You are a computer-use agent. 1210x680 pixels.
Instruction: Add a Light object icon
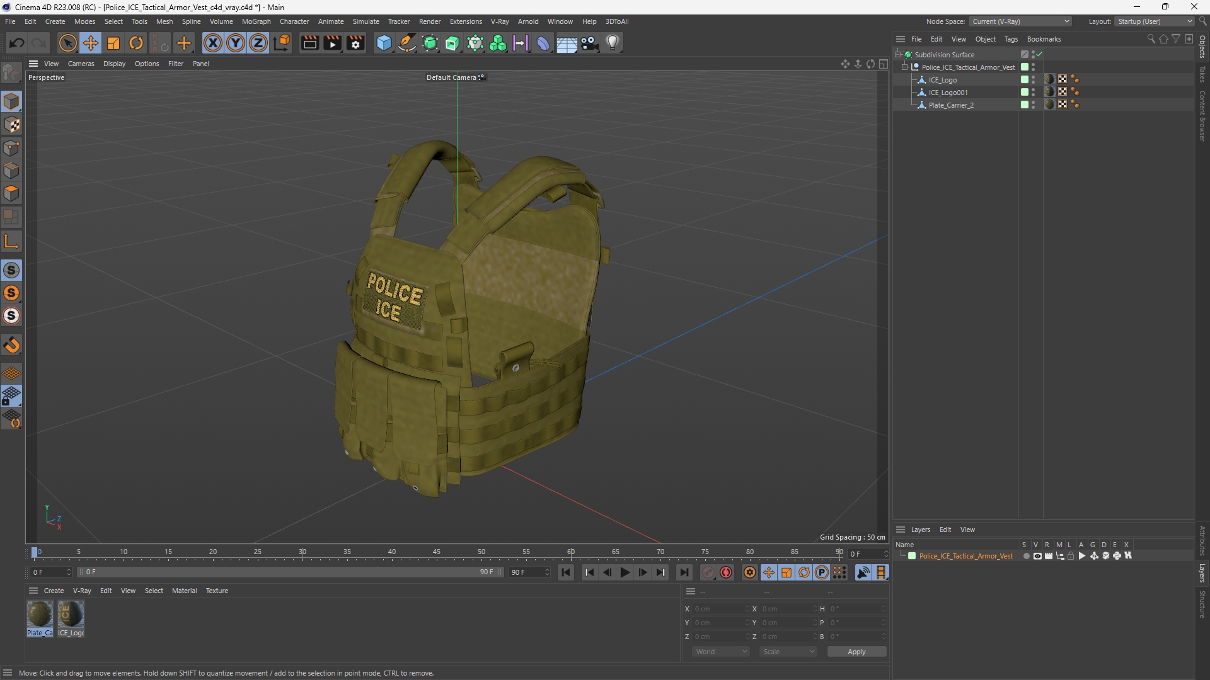point(613,43)
